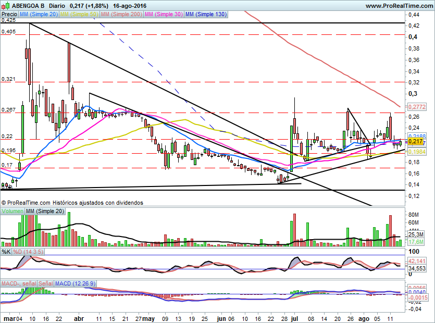The image size is (435, 323).
Task: Click the 25,3M volume average tag
Action: (x=416, y=234)
